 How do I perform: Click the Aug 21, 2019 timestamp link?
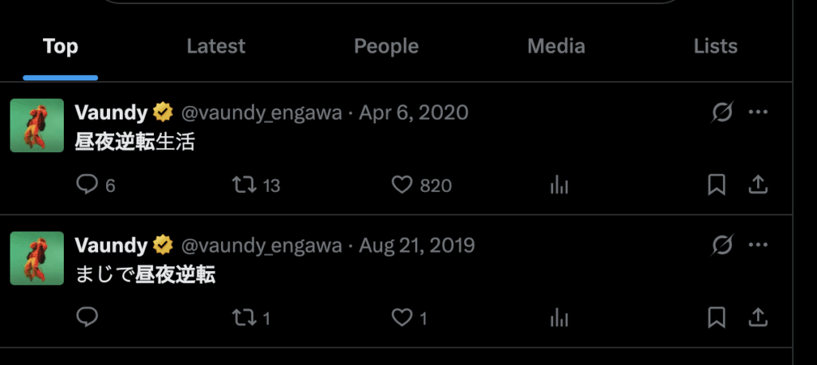point(416,245)
